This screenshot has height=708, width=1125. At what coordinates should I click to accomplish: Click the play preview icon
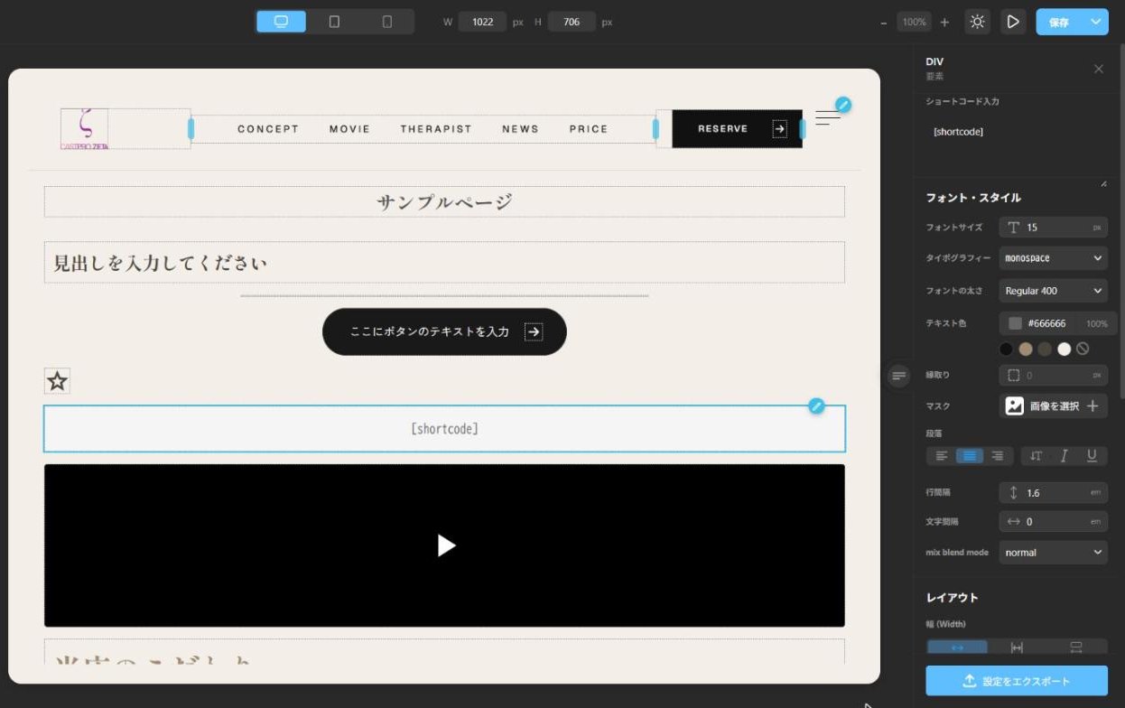pos(1013,22)
